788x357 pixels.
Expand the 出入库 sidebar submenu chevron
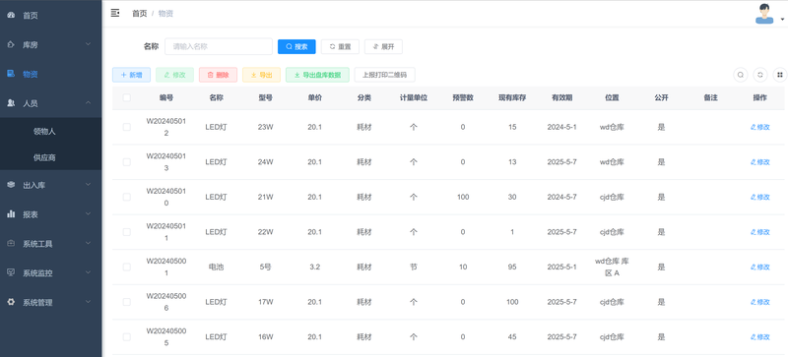[88, 185]
